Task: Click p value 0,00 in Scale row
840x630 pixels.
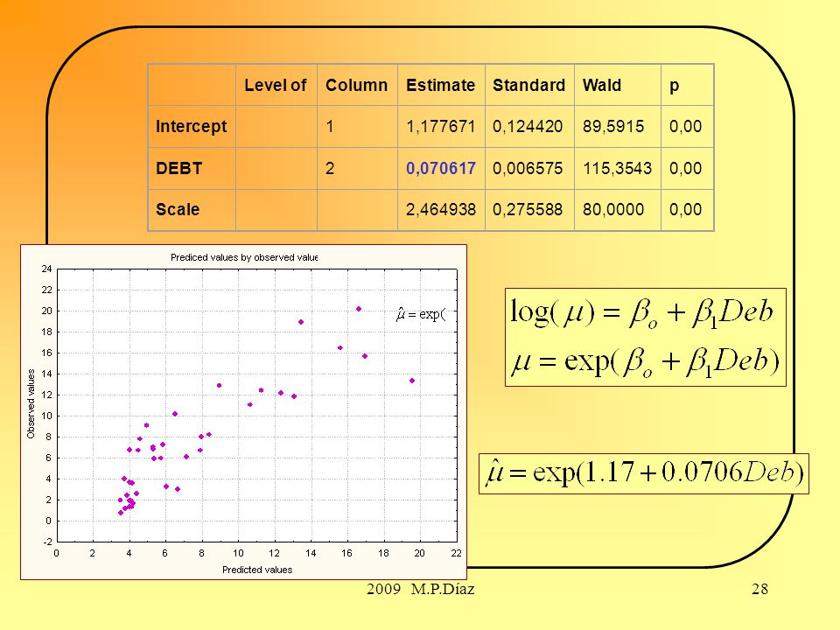Action: 685,209
